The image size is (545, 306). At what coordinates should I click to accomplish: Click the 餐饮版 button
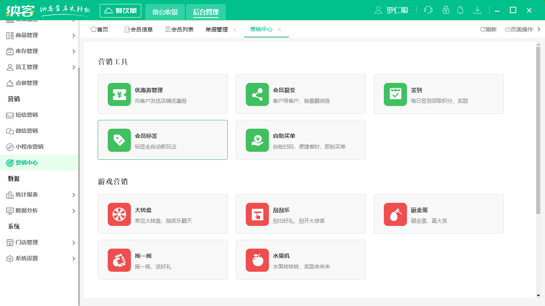[x=120, y=10]
